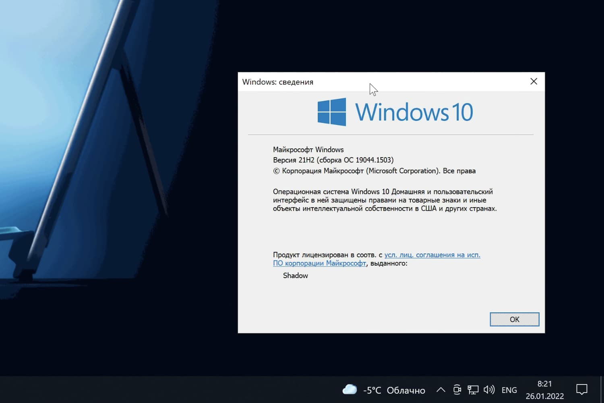Switch keyboard language from ENG

(509, 390)
